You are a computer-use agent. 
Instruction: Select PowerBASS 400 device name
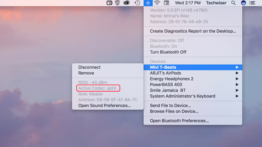click(x=166, y=85)
